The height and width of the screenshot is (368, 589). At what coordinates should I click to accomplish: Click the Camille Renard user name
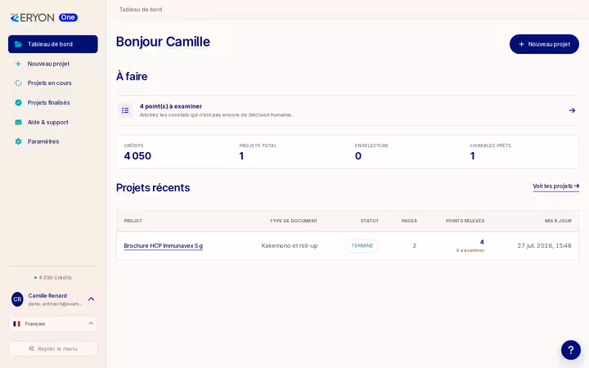47,296
